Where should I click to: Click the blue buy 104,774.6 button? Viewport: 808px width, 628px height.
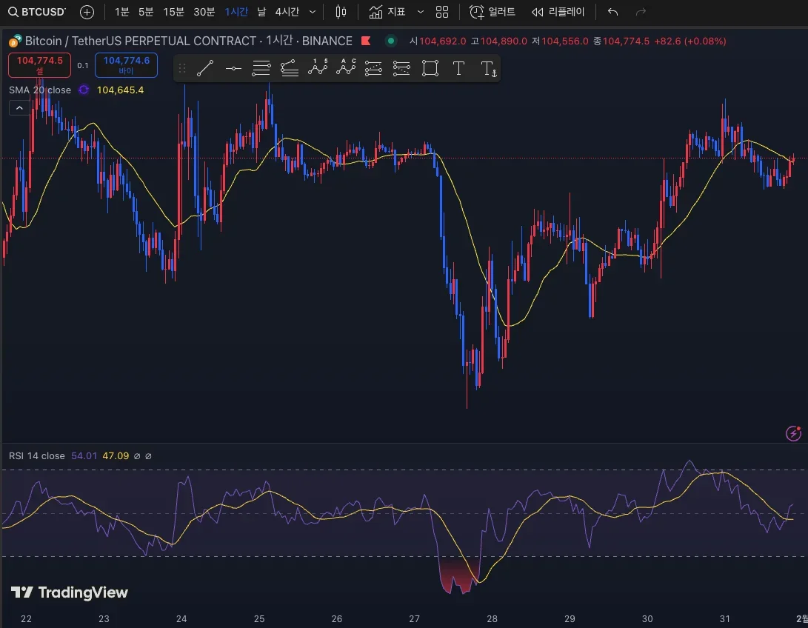(126, 65)
